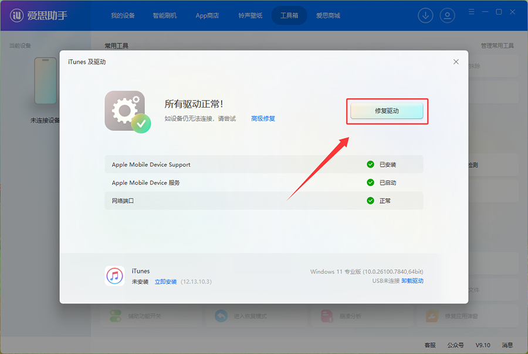Click the 进入恢复模式 tool icon
This screenshot has height=354, width=528.
tap(221, 315)
